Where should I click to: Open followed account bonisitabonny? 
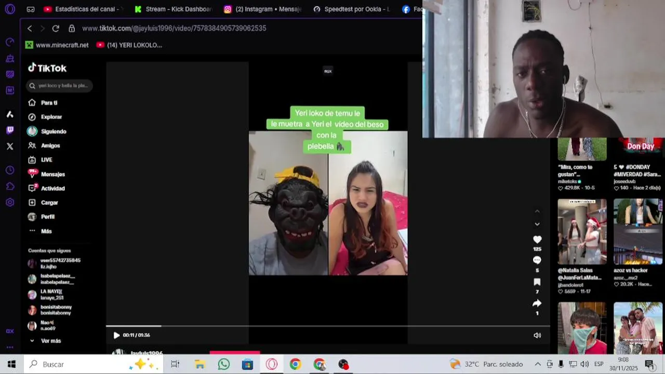point(50,310)
